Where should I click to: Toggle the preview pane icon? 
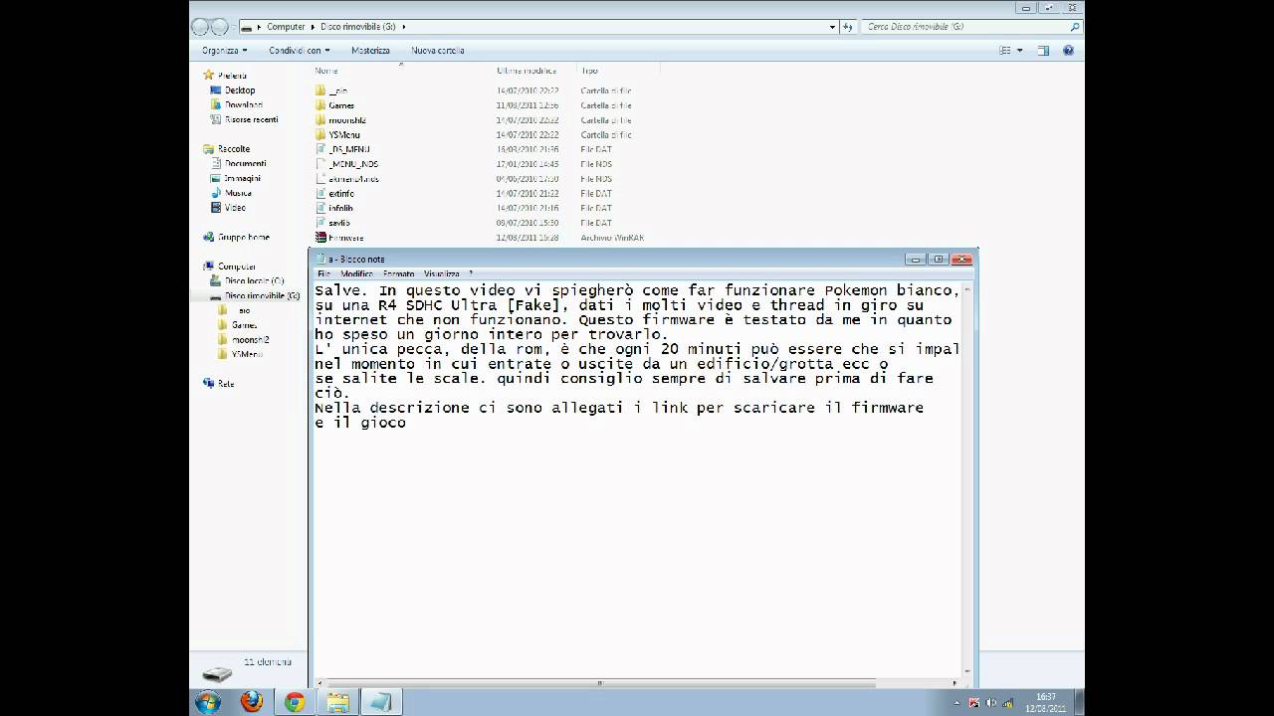1043,50
